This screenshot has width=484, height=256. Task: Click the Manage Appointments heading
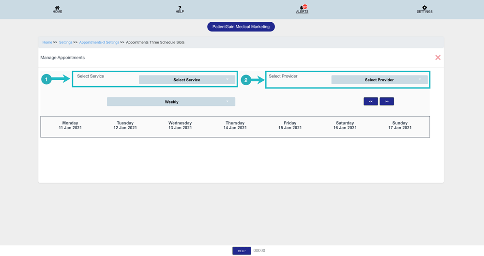click(x=62, y=58)
